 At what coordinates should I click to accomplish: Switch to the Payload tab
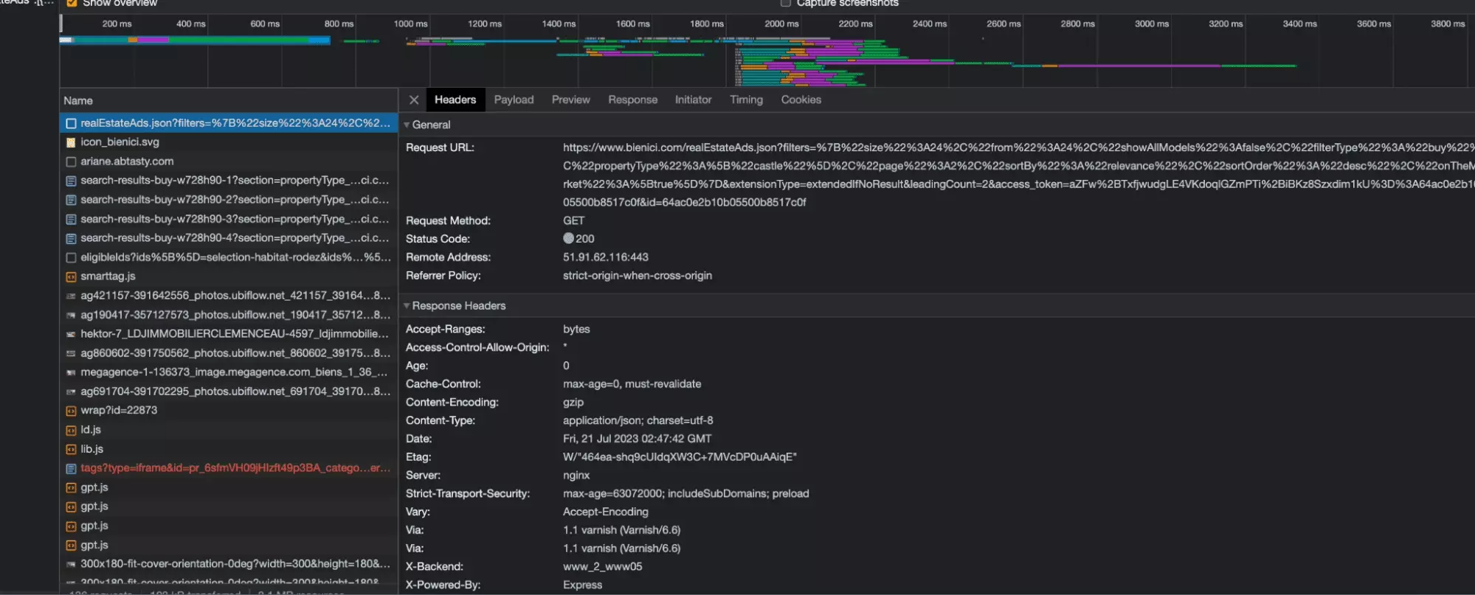[514, 100]
